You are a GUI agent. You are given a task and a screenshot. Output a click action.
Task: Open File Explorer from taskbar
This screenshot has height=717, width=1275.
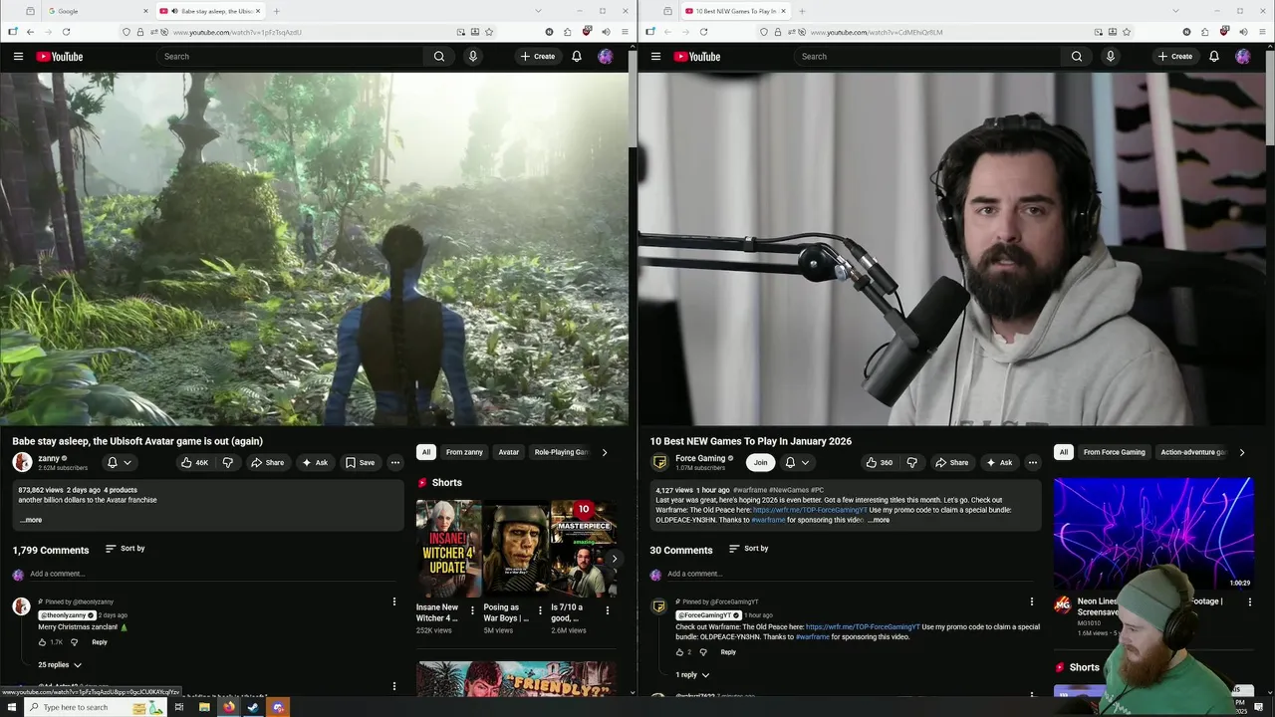204,707
